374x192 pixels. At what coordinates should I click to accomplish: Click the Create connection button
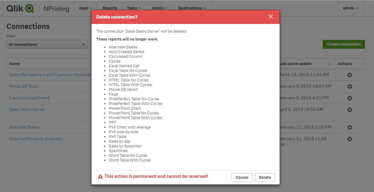[x=344, y=44]
